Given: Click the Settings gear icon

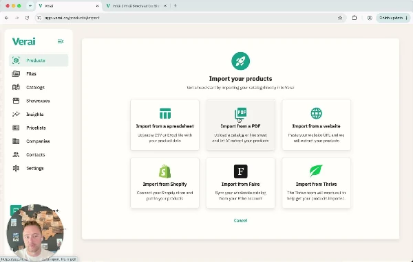Looking at the screenshot, I should click(16, 168).
